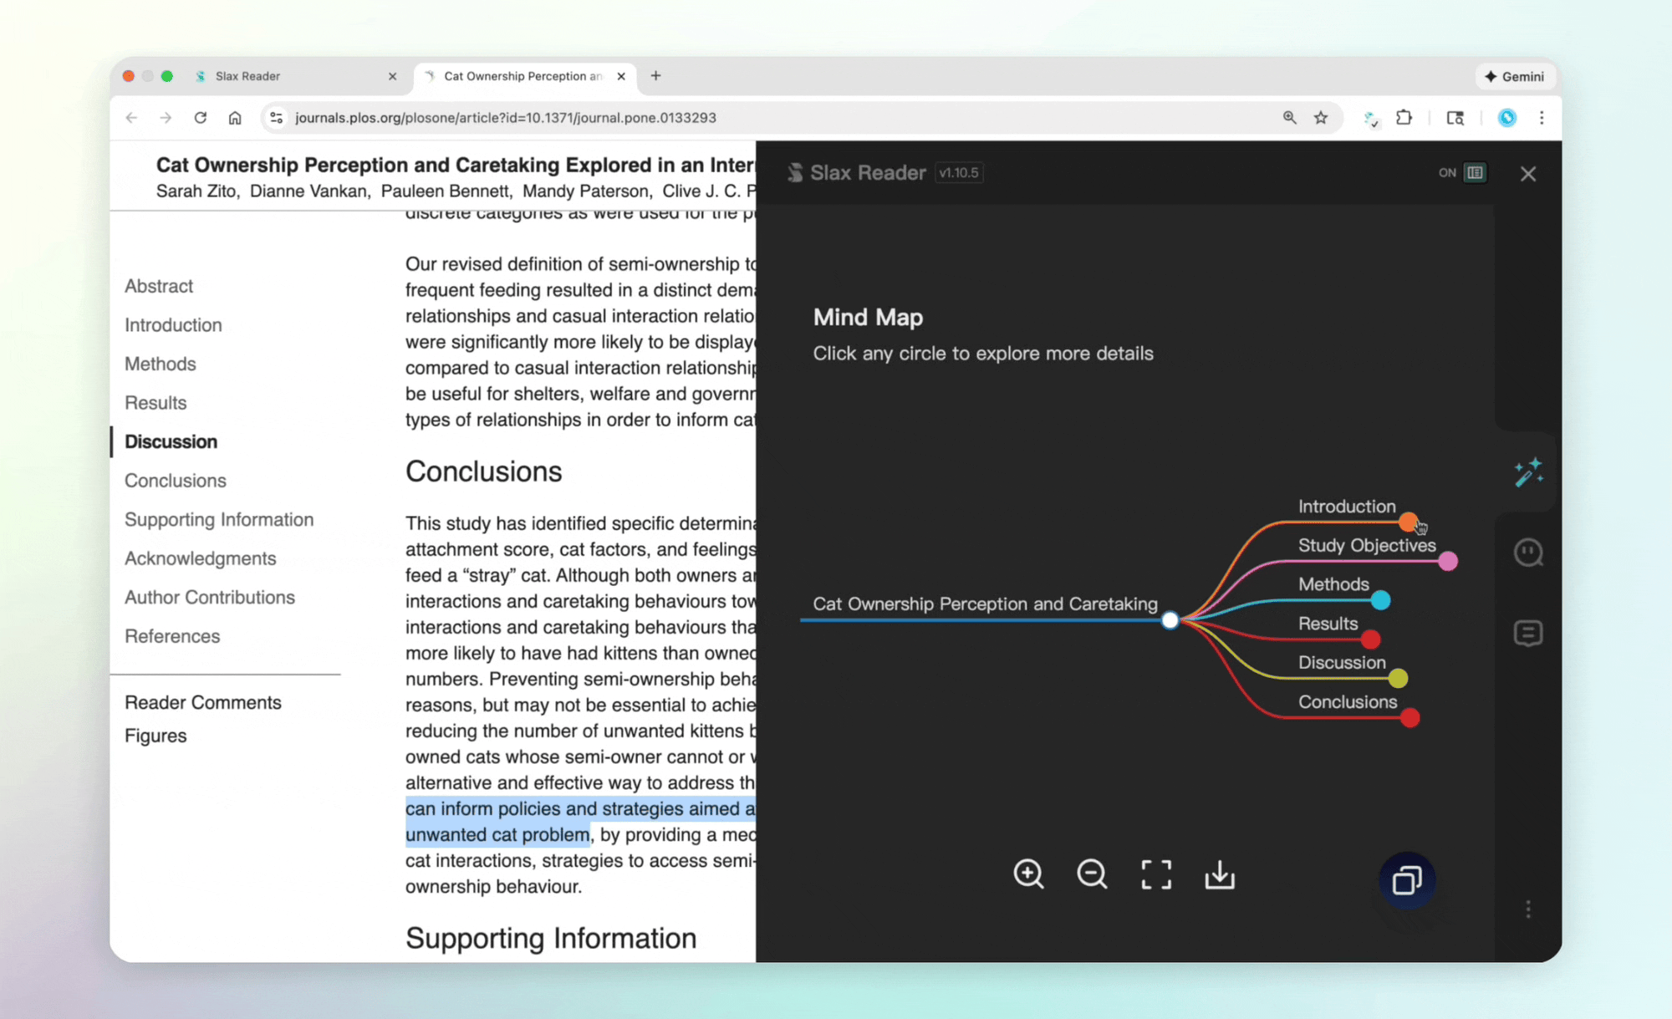
Task: Click the copy/duplicate floating button
Action: (x=1408, y=879)
